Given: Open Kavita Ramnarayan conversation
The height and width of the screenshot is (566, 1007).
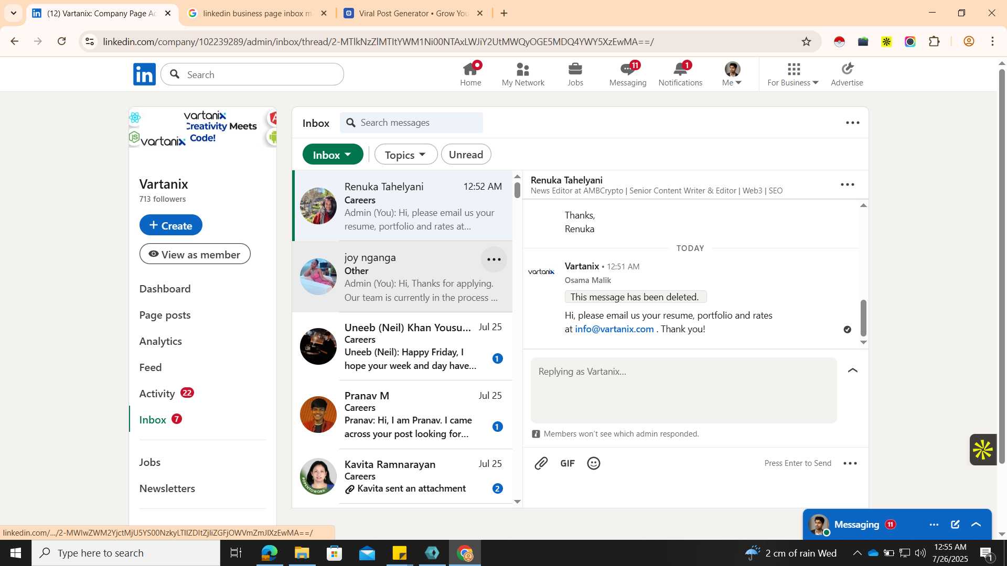Looking at the screenshot, I should click(403, 476).
